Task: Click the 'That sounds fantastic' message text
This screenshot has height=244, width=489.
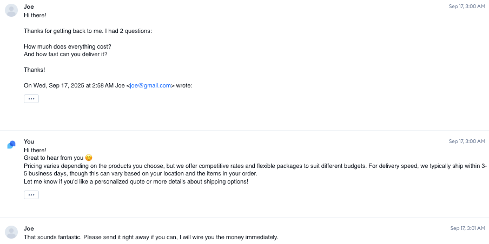Action: point(150,237)
